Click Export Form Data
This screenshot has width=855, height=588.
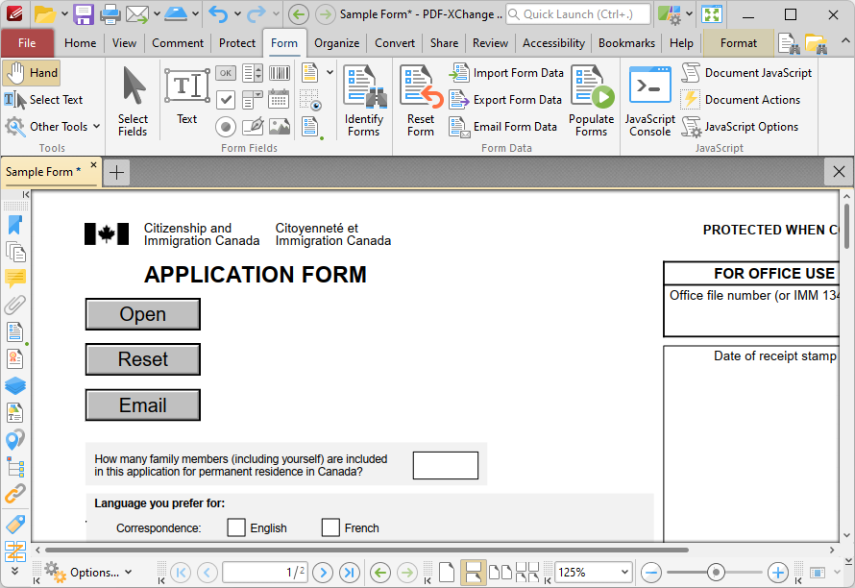(x=505, y=100)
